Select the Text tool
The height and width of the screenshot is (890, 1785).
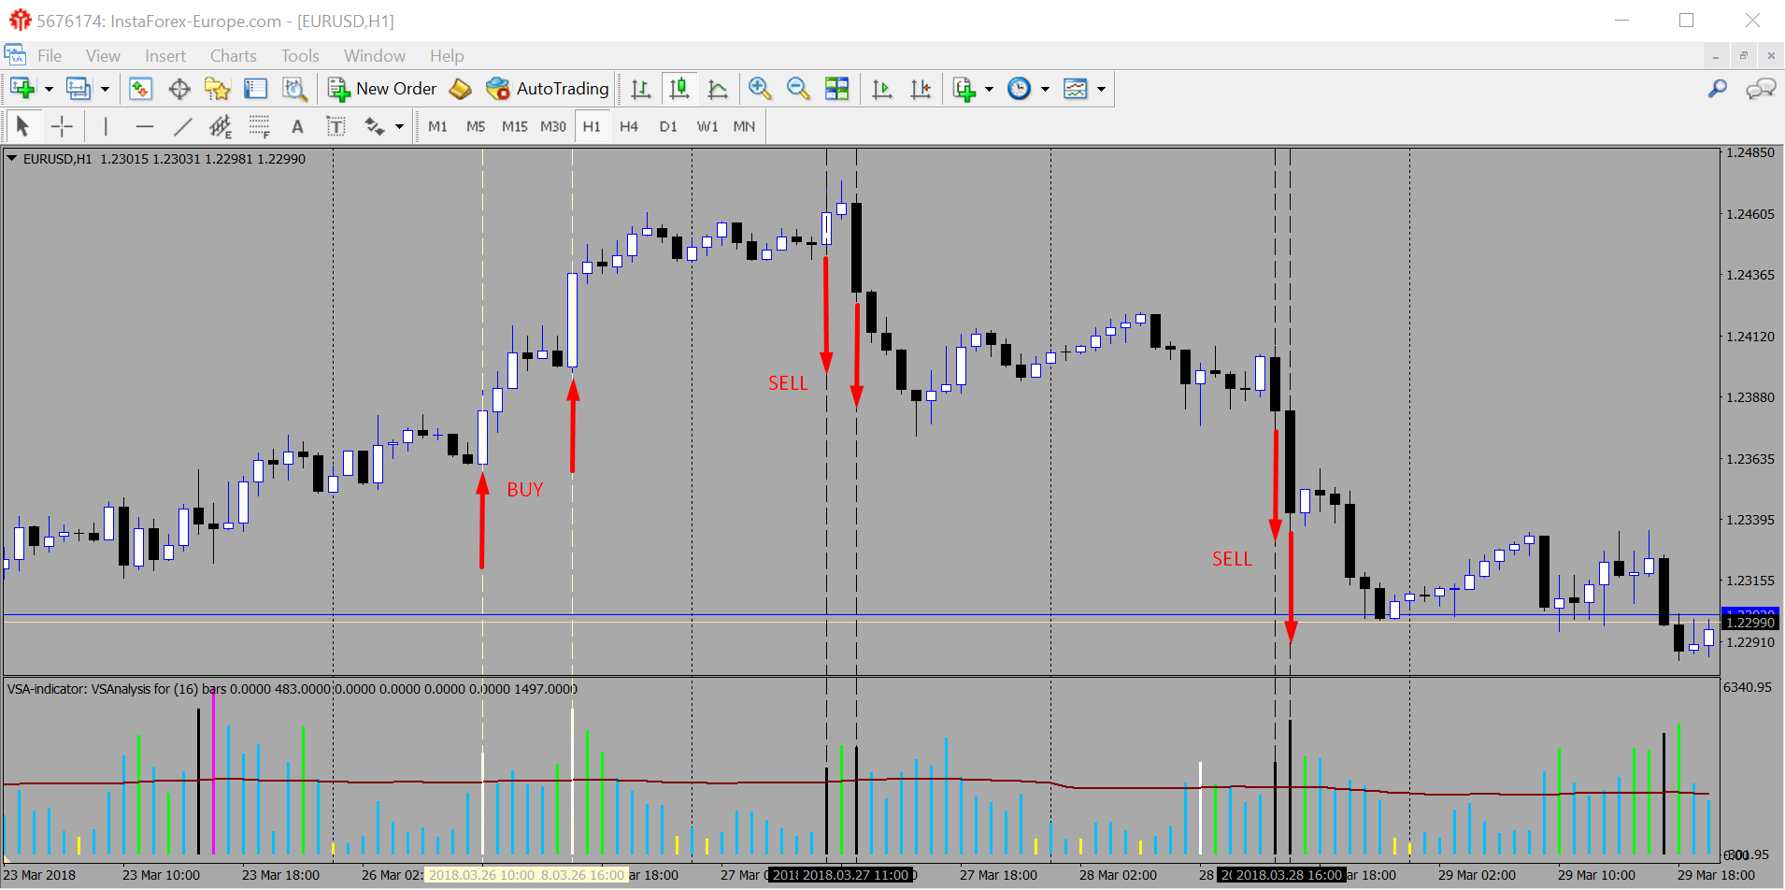point(297,126)
